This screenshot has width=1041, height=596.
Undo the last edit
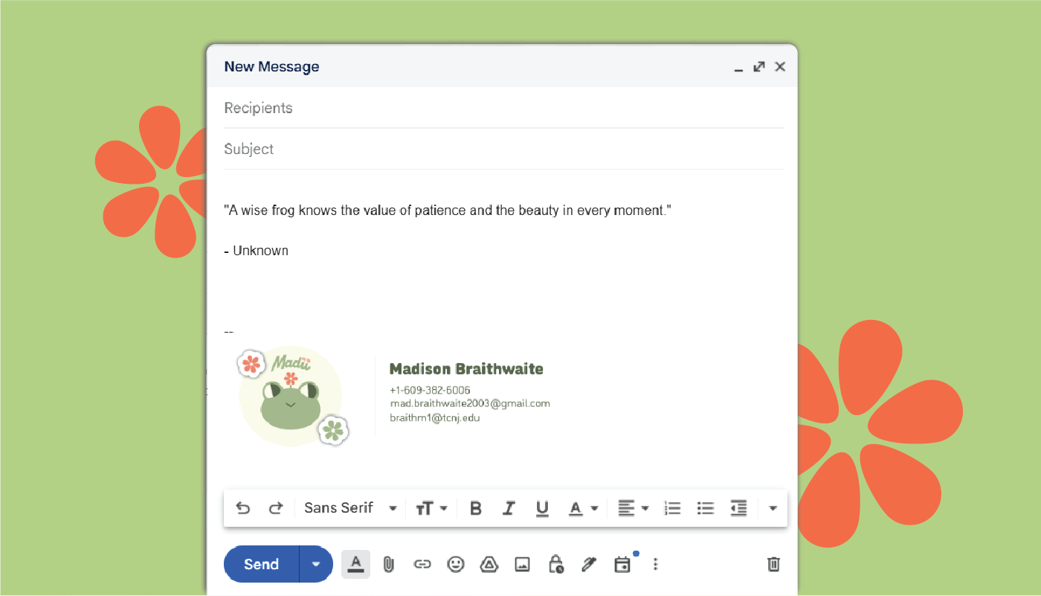(x=242, y=508)
